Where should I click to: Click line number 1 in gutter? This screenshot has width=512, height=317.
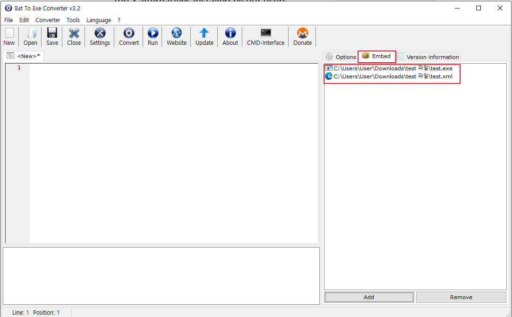[x=19, y=67]
